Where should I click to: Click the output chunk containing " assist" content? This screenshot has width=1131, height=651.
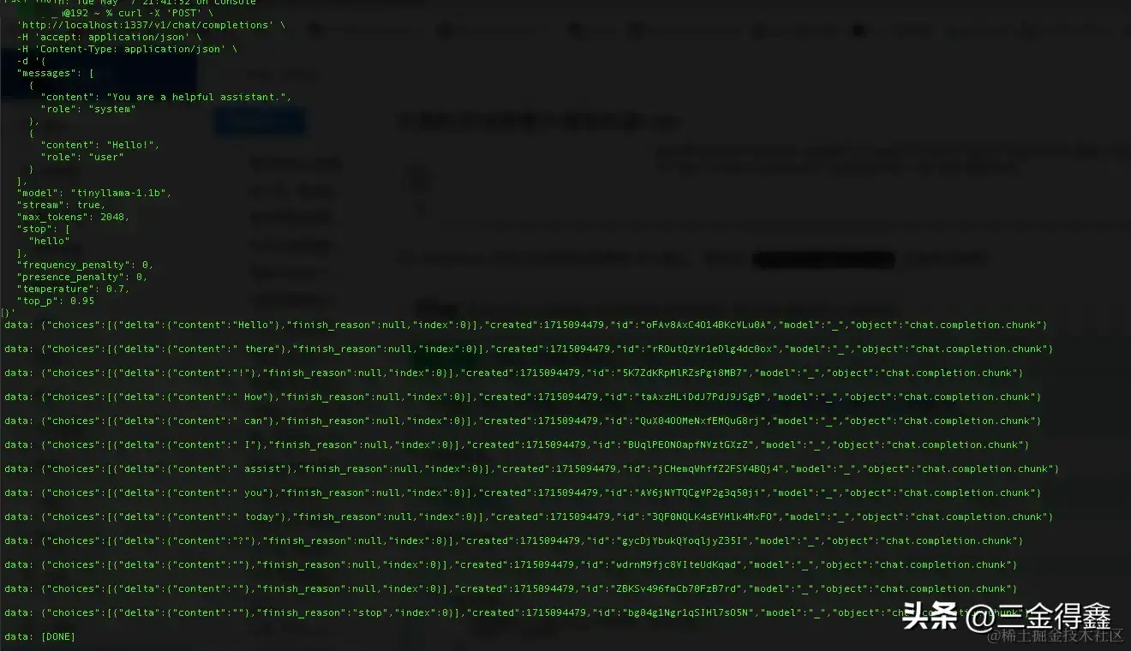click(531, 469)
